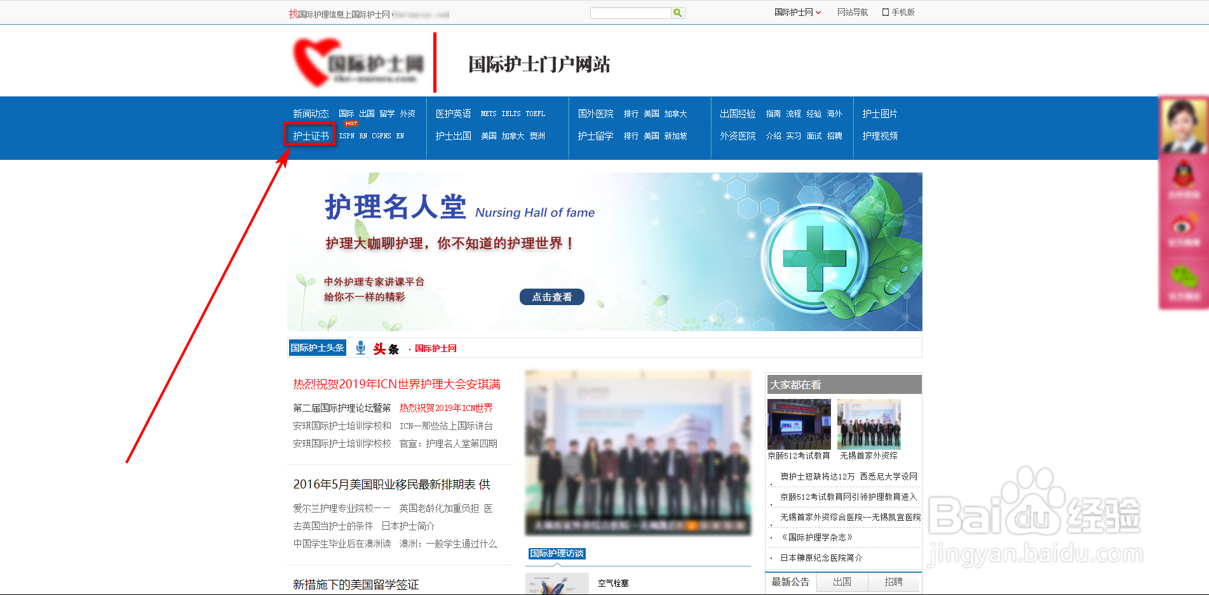Open 去英国当护士的条件 article

pos(333,526)
